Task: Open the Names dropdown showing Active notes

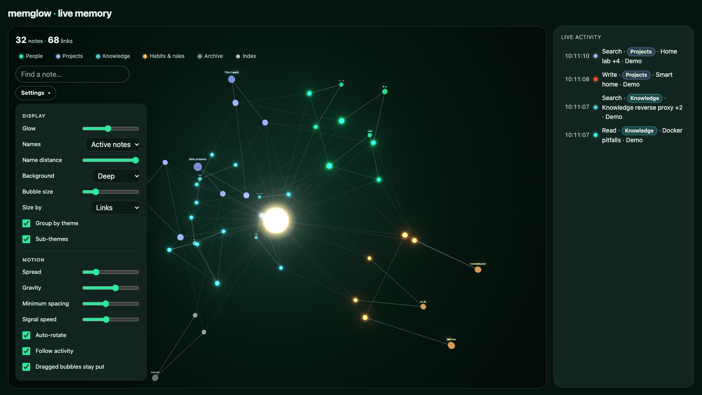Action: pos(113,144)
